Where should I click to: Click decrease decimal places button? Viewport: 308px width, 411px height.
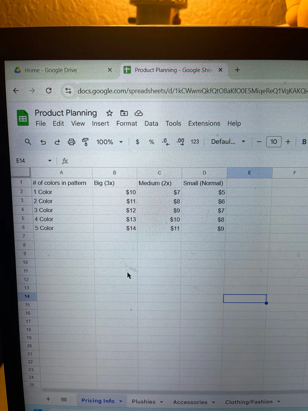coord(166,142)
